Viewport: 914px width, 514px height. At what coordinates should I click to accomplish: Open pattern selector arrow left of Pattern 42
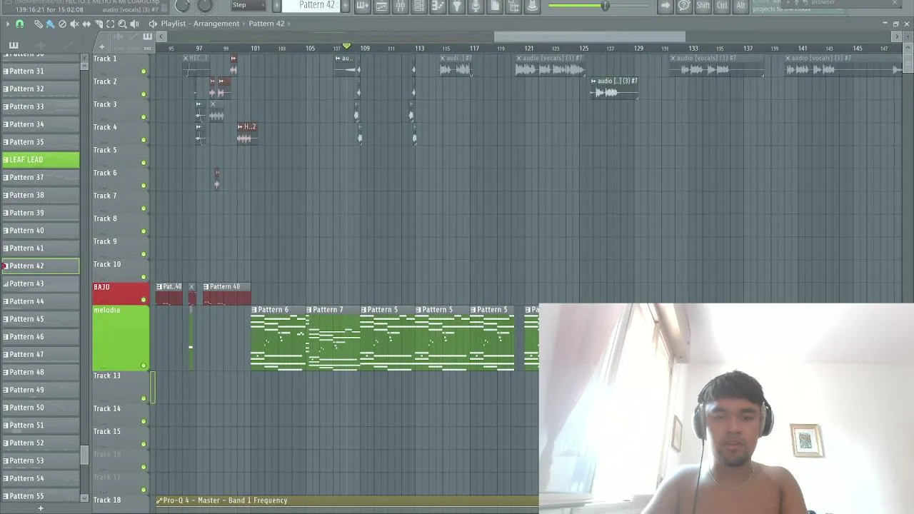coord(276,6)
